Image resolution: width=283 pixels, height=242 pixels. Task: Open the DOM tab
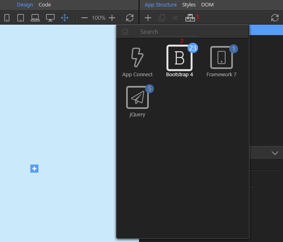pyautogui.click(x=207, y=5)
